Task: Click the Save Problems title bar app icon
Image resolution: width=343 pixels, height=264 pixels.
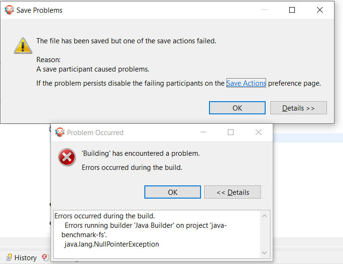Action: pos(9,10)
